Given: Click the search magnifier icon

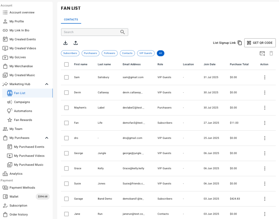Looking at the screenshot, I should [x=123, y=32].
